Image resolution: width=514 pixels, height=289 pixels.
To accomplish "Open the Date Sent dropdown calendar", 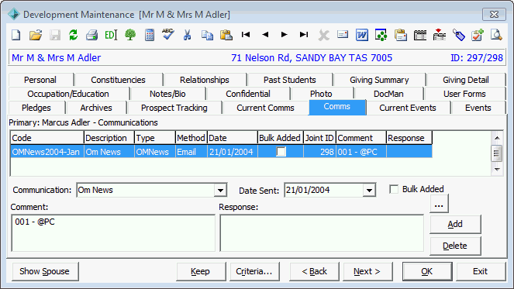I will (369, 190).
